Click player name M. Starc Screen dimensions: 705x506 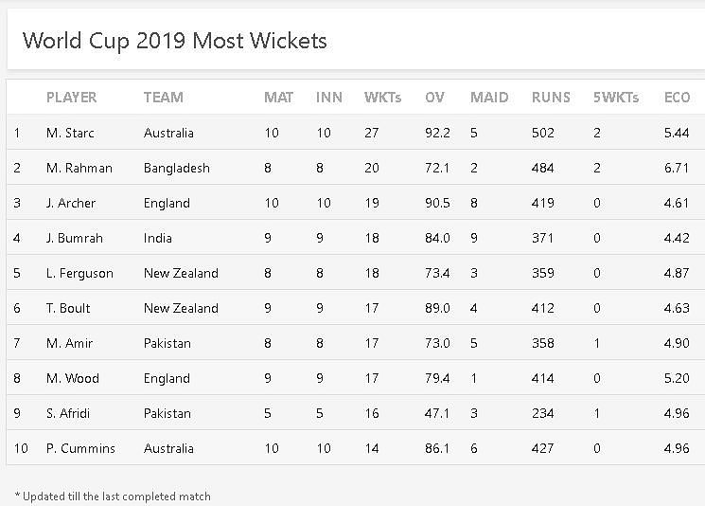pos(70,134)
